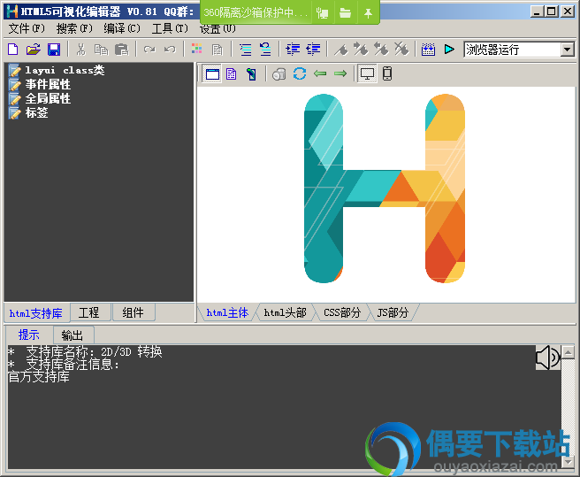580x477 pixels.
Task: Click the undo arrow toolbar icon
Action: coord(170,50)
